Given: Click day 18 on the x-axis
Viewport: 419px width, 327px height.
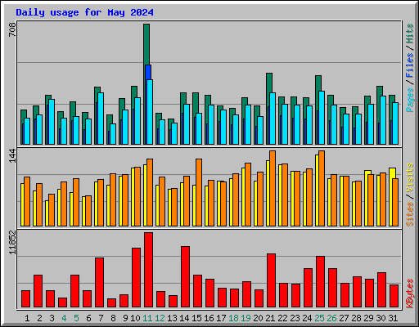Looking at the screenshot, I should coord(233,318).
